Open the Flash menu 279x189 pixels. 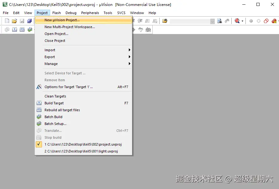pos(56,13)
